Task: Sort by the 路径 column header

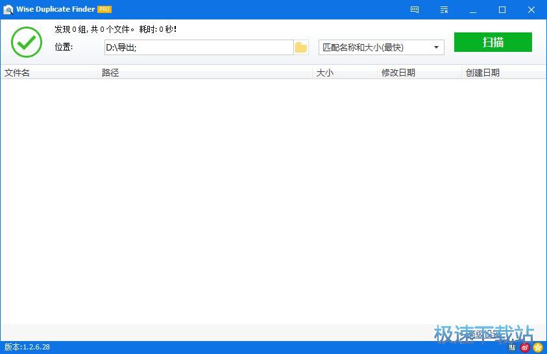Action: (x=205, y=73)
